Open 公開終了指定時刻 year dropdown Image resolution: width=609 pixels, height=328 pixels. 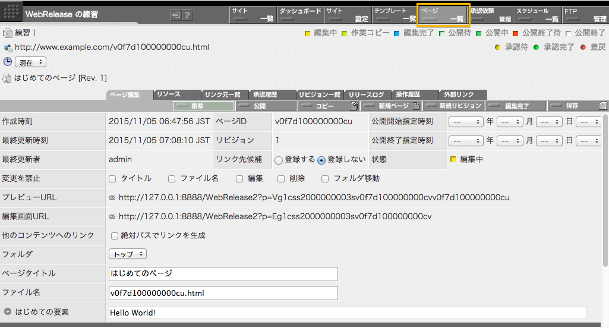[466, 141]
